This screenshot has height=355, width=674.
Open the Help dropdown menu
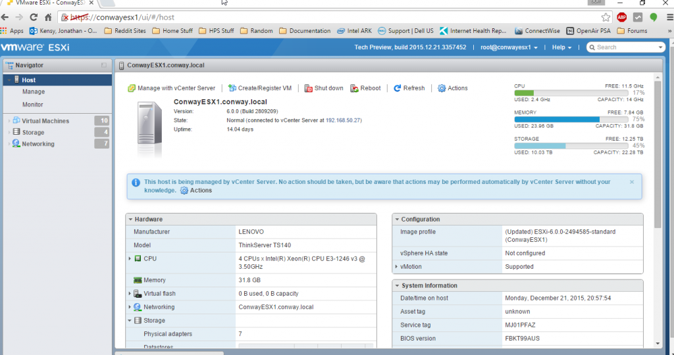(x=562, y=47)
